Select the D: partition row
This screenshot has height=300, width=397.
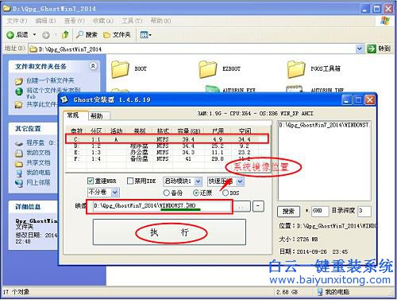tap(167, 146)
